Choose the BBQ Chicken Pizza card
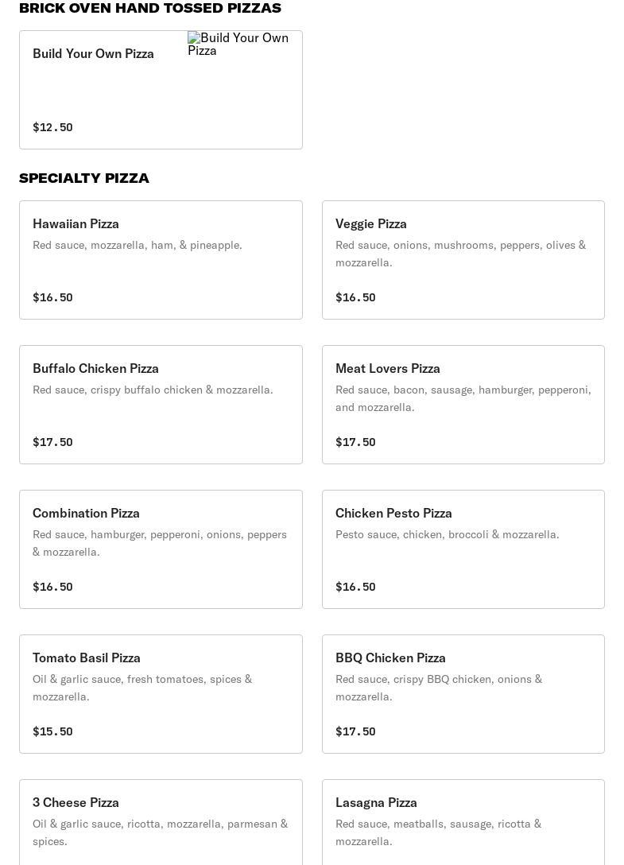Image resolution: width=624 pixels, height=865 pixels. (x=463, y=694)
